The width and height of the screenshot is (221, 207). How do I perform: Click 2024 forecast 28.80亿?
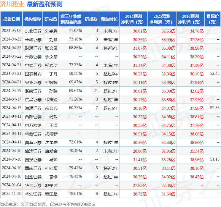coord(140,151)
